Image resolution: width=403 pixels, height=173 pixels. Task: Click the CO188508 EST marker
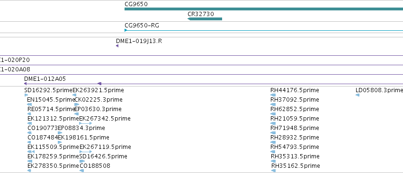click(82, 171)
